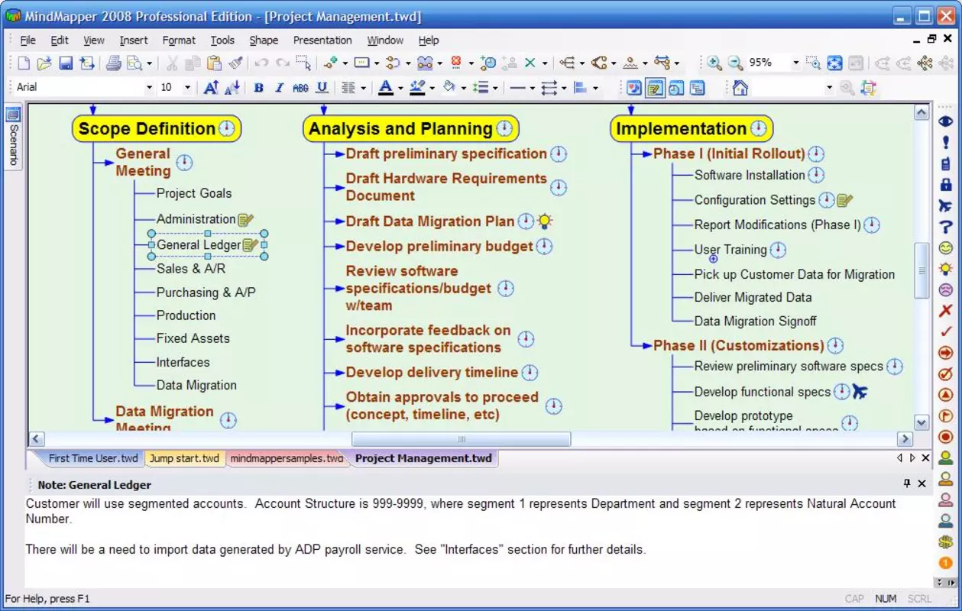Click the vertical scrollbar down arrow
Viewport: 962px width, 611px height.
[x=922, y=422]
